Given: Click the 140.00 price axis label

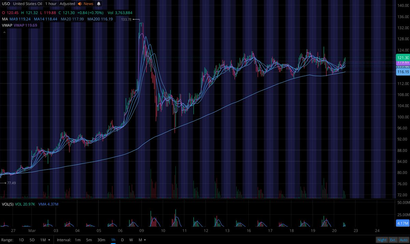Looking at the screenshot, I should pyautogui.click(x=404, y=5).
